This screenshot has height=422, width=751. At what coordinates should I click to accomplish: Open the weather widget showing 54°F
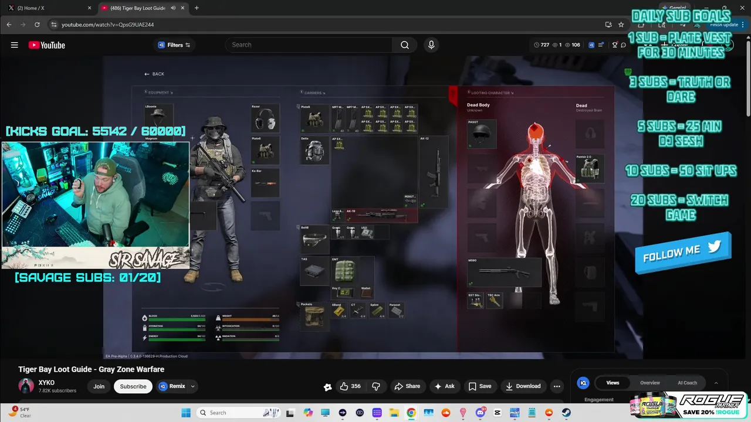[x=19, y=412]
